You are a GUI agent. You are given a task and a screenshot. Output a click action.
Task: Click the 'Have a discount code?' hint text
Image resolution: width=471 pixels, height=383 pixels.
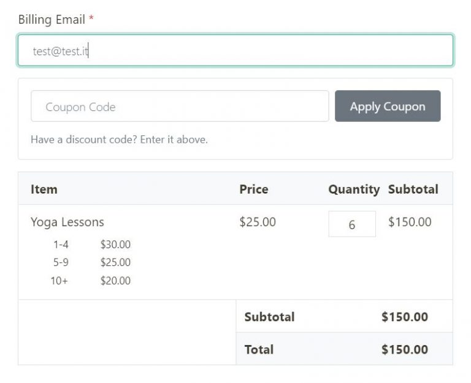point(119,139)
